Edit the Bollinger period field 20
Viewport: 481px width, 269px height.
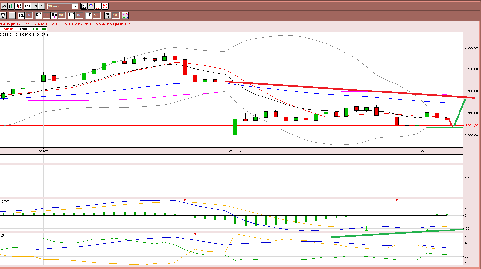tap(29, 15)
